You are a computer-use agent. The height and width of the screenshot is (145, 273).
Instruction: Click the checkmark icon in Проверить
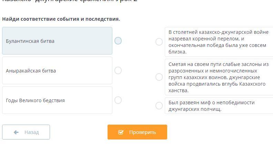pyautogui.click(x=121, y=132)
